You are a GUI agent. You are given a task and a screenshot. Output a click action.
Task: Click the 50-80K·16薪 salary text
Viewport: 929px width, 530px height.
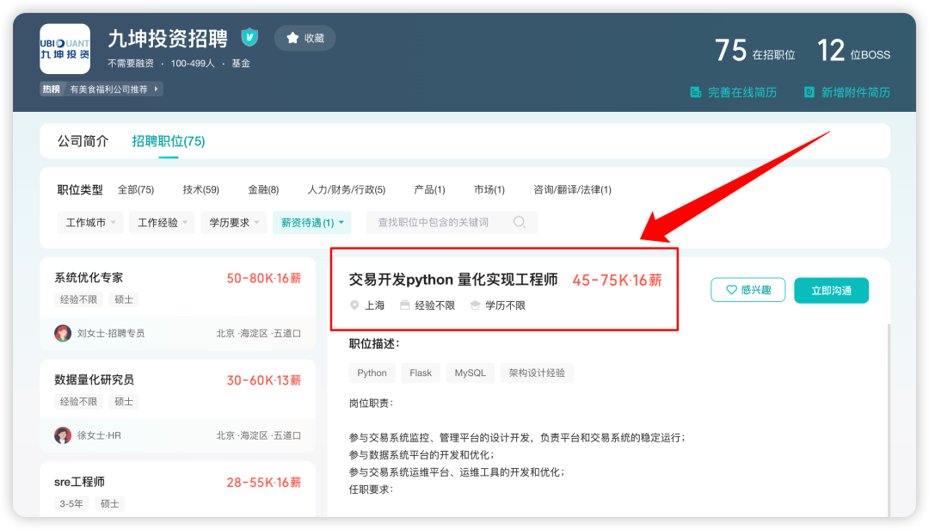(x=264, y=278)
